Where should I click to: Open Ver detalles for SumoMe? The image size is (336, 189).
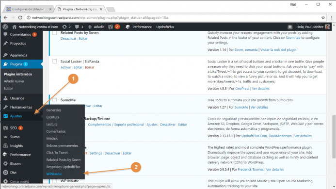[x=259, y=107]
